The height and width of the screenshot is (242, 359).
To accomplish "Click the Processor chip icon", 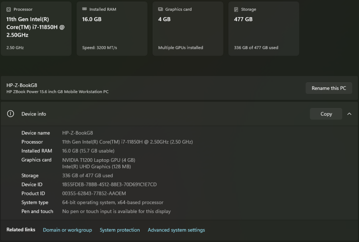I will pyautogui.click(x=9, y=9).
